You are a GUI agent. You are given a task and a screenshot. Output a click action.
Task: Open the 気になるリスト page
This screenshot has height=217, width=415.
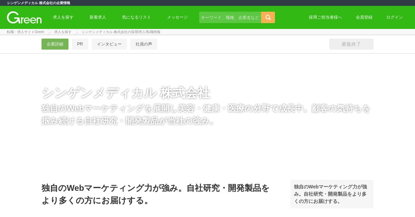point(137,17)
